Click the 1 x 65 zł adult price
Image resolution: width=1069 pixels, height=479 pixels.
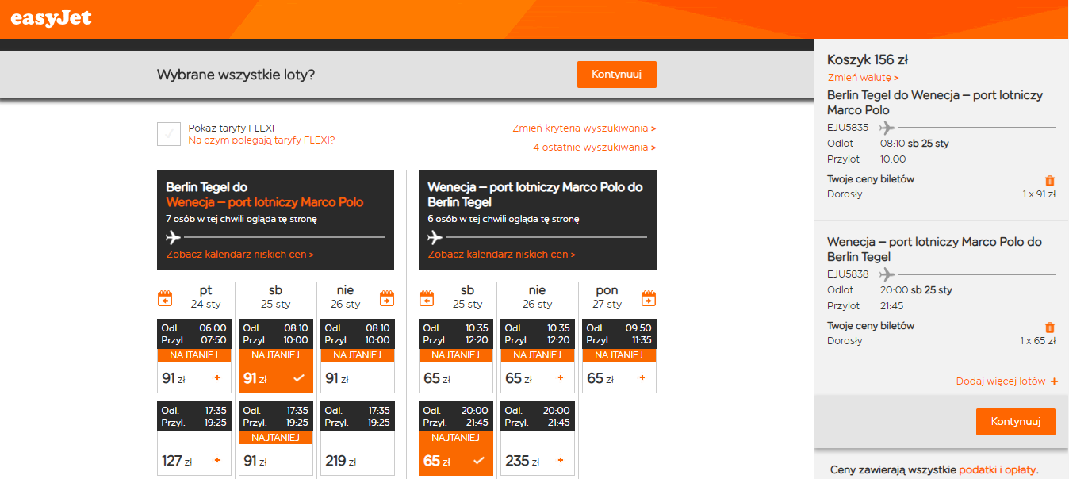coord(1038,340)
